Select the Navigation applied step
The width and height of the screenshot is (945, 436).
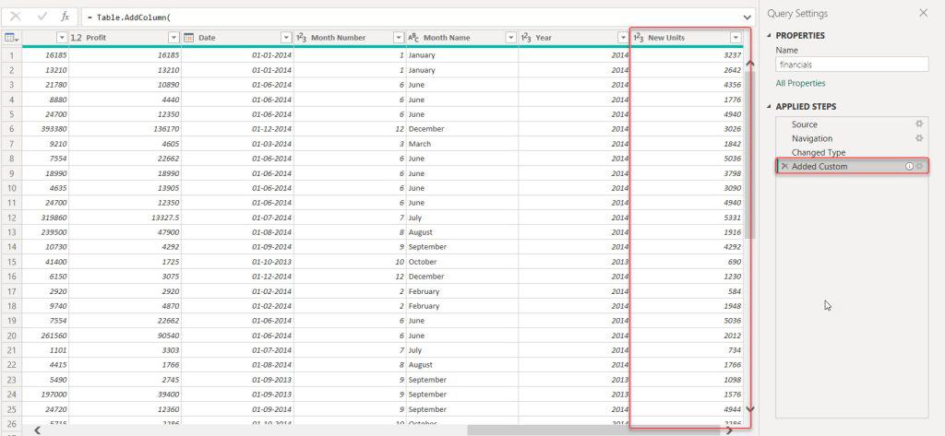[812, 138]
